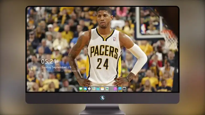This screenshot has width=205, height=115.
Task: Click the logo on the monitor chin
Action: click(102, 98)
